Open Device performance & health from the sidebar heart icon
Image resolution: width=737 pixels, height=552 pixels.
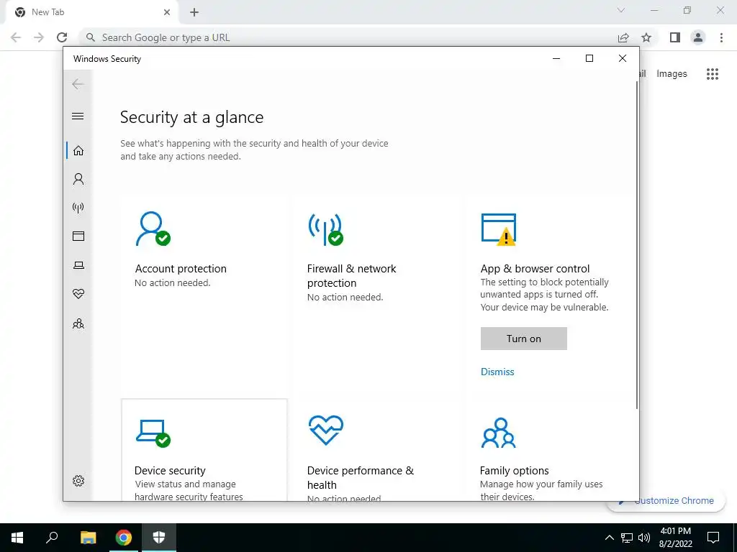tap(78, 294)
